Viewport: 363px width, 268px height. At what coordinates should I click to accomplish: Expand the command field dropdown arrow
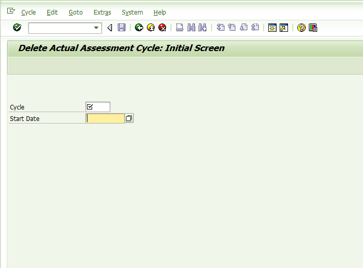coord(96,28)
